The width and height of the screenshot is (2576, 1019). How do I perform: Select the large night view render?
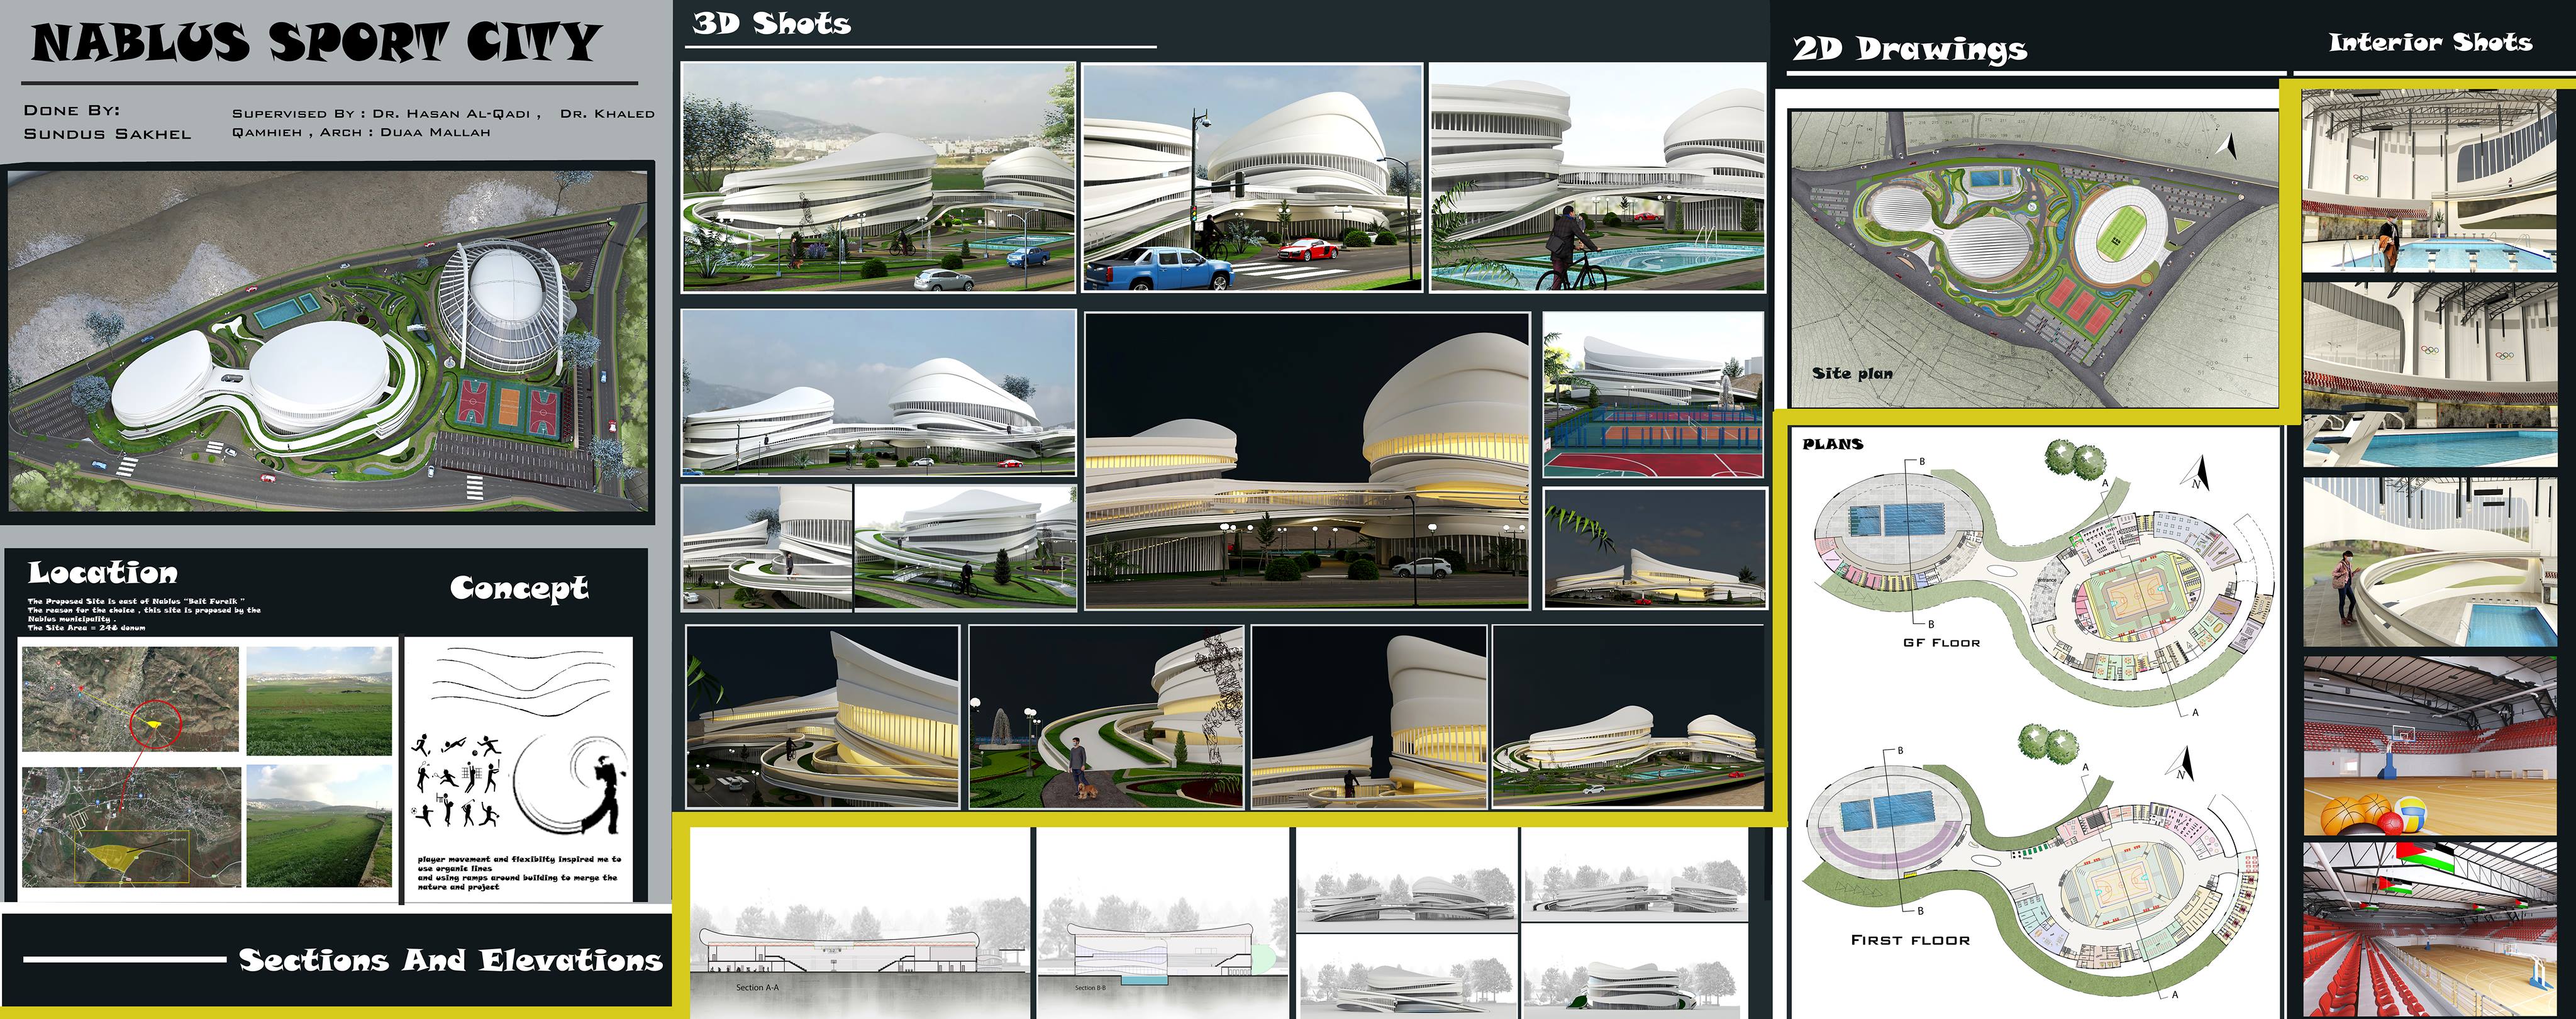point(1307,461)
